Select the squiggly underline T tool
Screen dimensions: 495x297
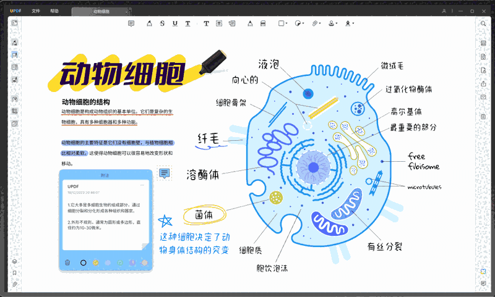click(188, 23)
